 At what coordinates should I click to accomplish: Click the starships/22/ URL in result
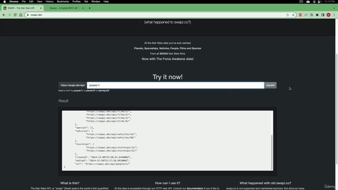(111, 150)
